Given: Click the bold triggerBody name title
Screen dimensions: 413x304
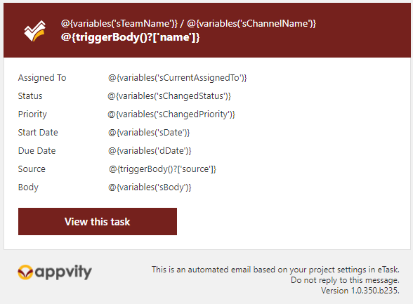Looking at the screenshot, I should [130, 37].
